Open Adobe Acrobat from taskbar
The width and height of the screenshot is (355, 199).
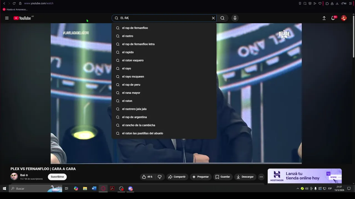pyautogui.click(x=112, y=188)
